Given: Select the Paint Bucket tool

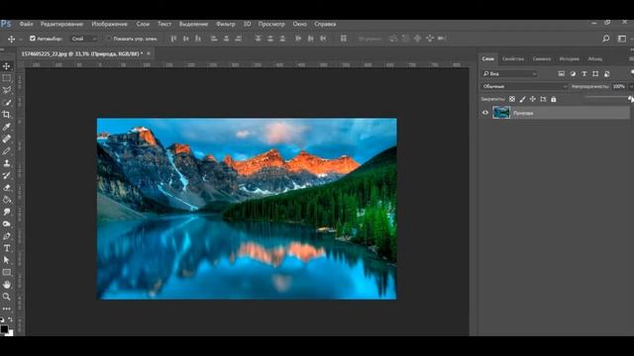Looking at the screenshot, I should coord(7,200).
